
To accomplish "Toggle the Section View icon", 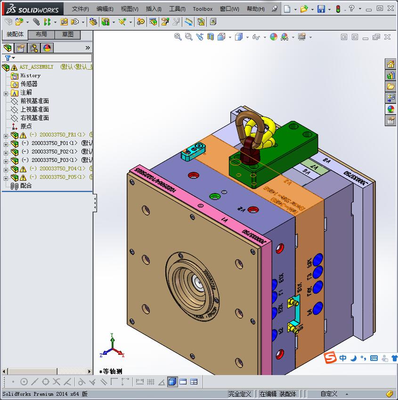I will (x=211, y=37).
